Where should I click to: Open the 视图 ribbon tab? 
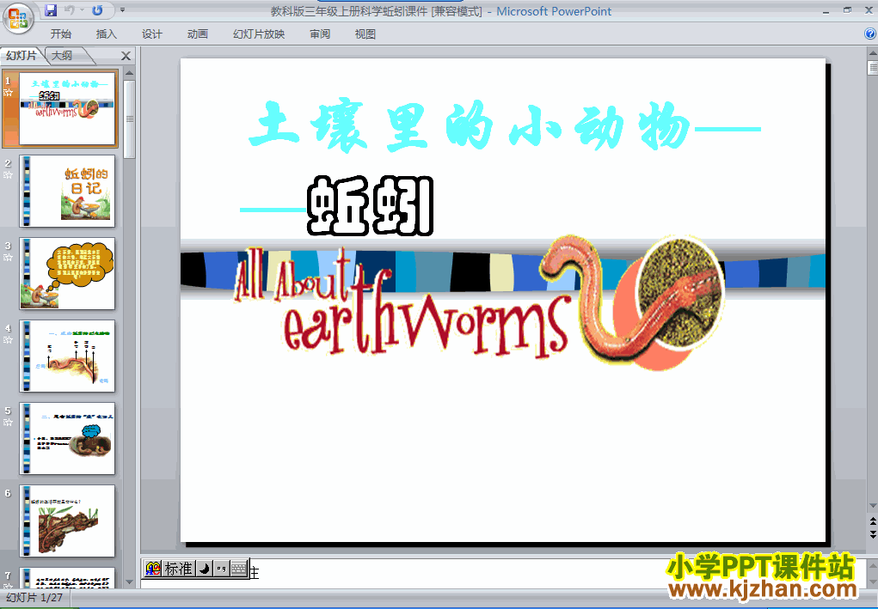[365, 34]
